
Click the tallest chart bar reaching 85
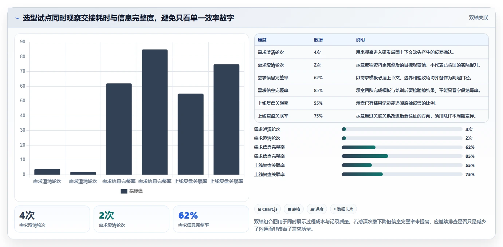click(x=155, y=112)
